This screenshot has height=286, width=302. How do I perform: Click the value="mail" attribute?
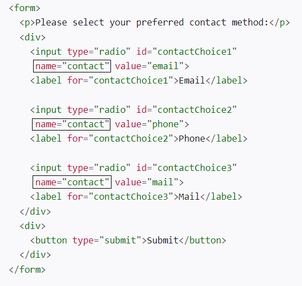(x=146, y=182)
